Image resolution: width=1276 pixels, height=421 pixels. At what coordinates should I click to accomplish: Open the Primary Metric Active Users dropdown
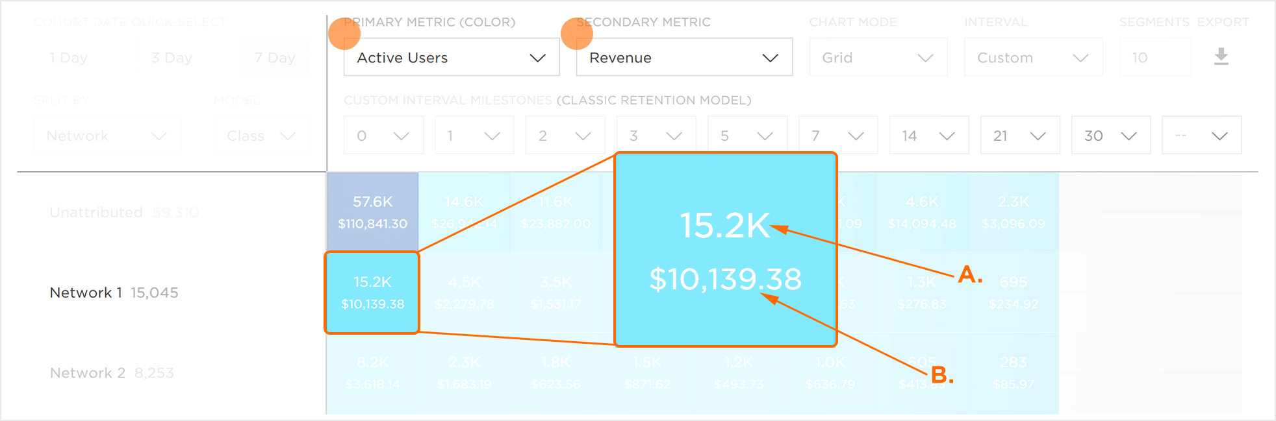coord(451,58)
